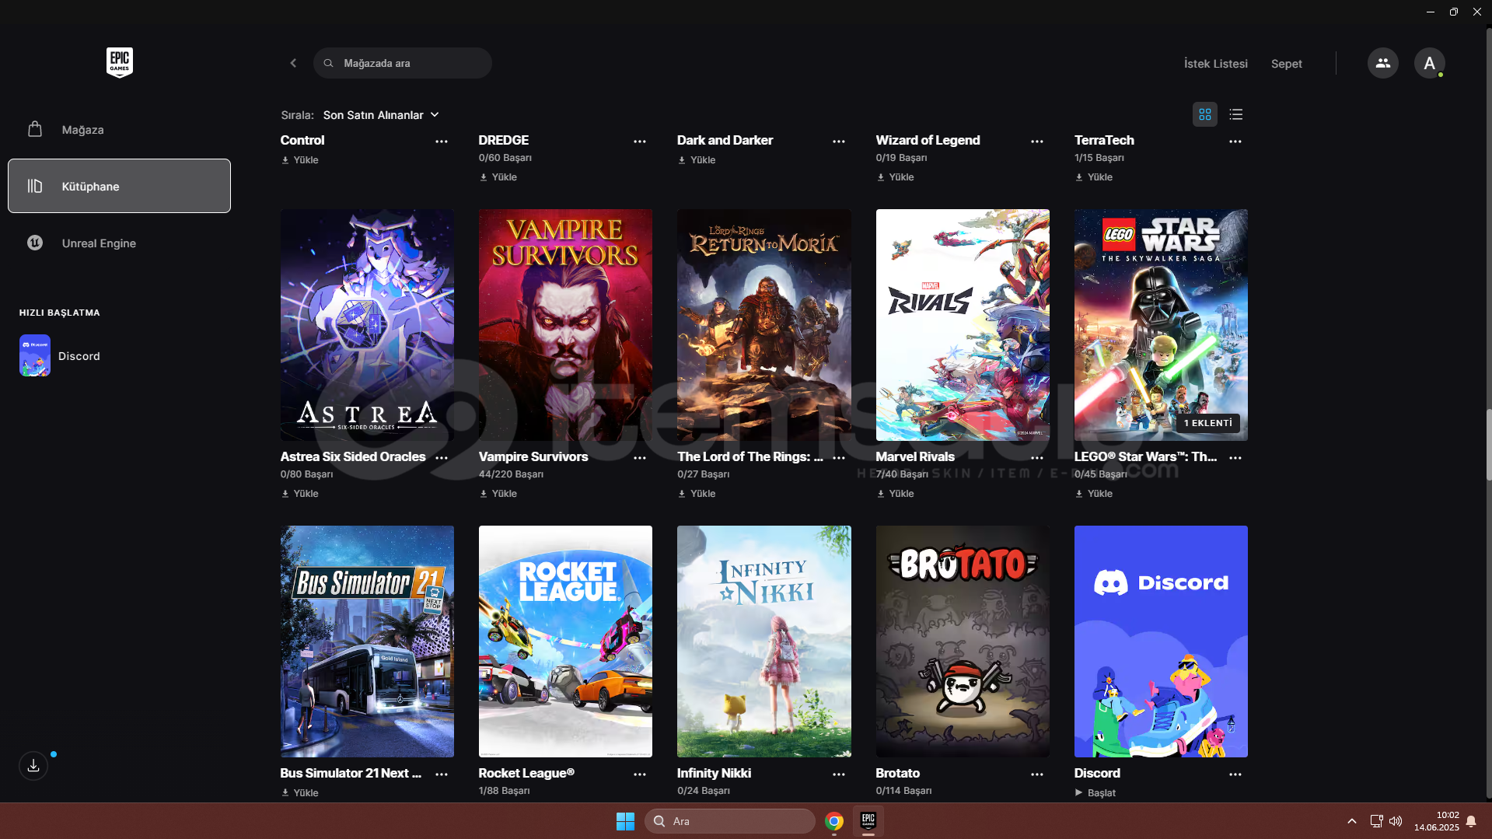This screenshot has width=1492, height=839.
Task: Open the Bus Simulator 21 cover art
Action: 367,641
